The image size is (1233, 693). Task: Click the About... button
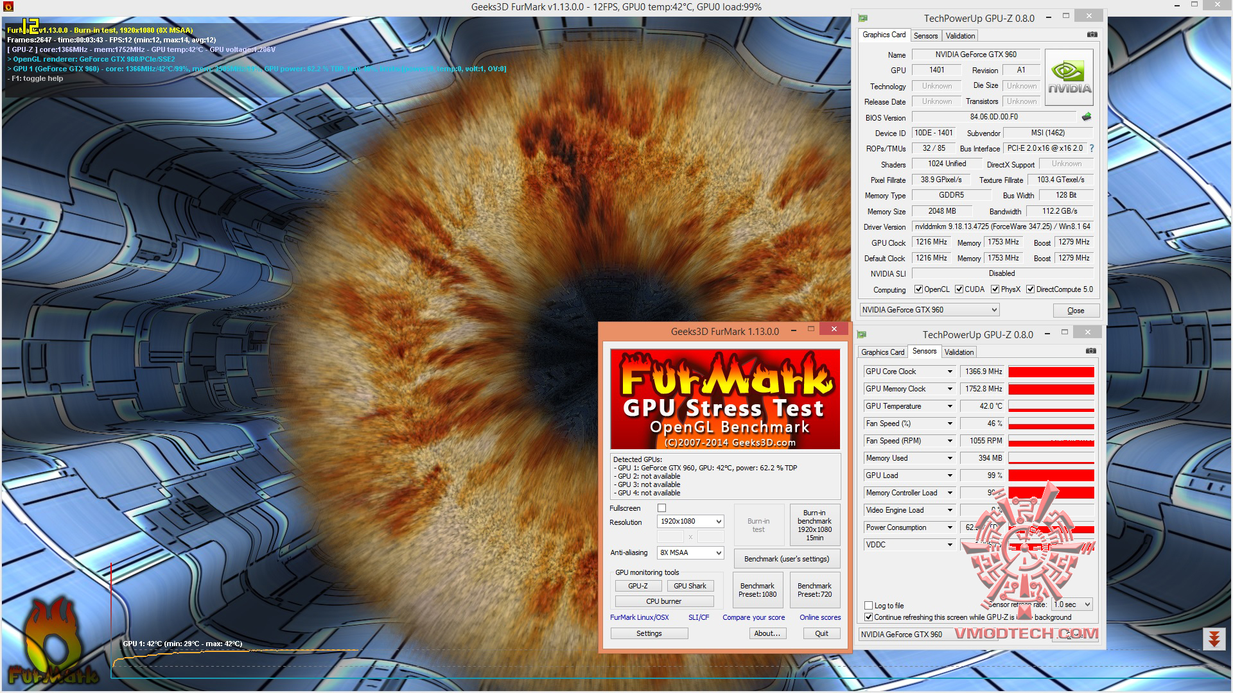[767, 633]
